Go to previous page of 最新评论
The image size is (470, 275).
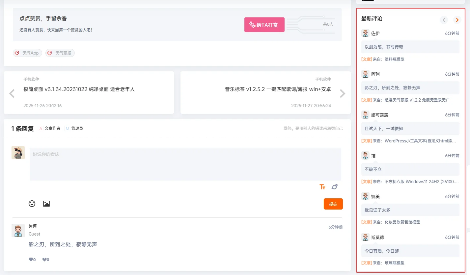tap(444, 20)
